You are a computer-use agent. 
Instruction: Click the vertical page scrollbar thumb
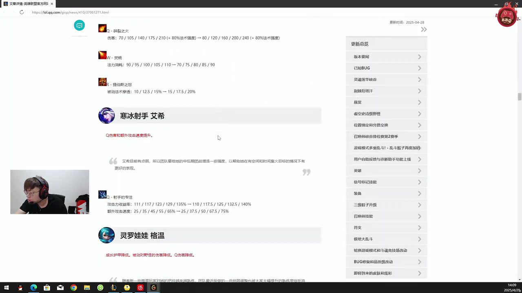click(x=520, y=97)
